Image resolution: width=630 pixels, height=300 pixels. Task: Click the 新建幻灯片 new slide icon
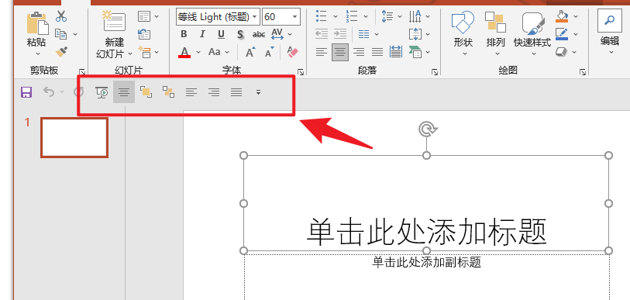point(113,20)
